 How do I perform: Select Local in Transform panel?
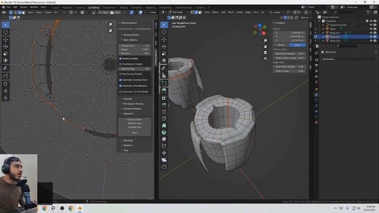(297, 45)
